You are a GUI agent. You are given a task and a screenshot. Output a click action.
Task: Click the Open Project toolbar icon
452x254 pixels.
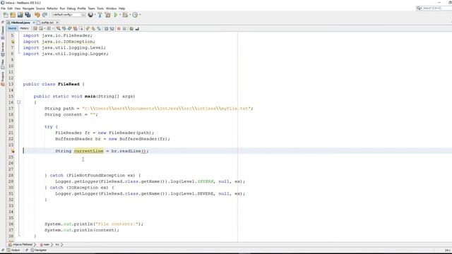click(20, 15)
